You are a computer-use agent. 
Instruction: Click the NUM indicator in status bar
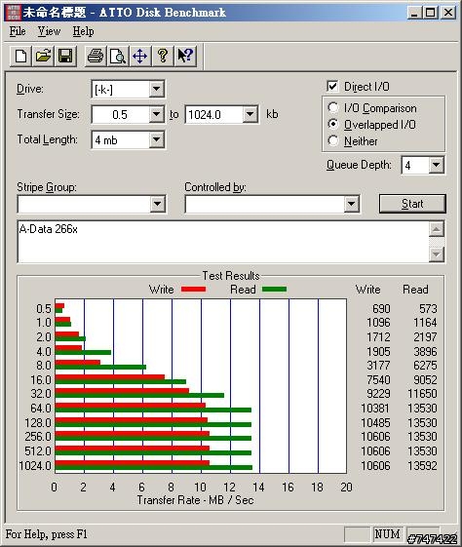pyautogui.click(x=387, y=534)
